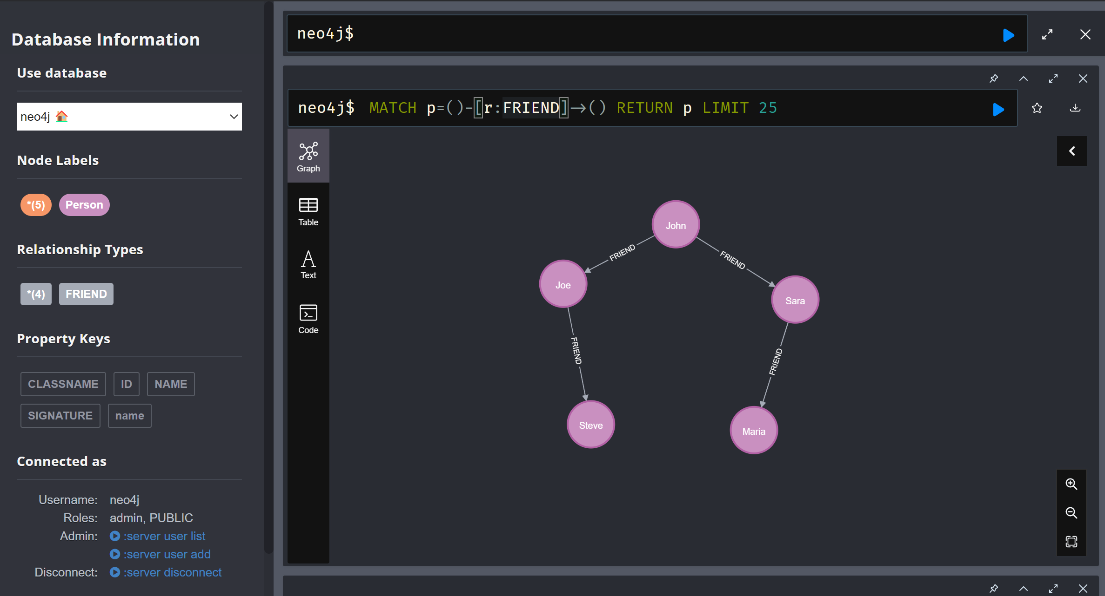Image resolution: width=1105 pixels, height=596 pixels.
Task: Select the Joe node
Action: [x=563, y=284]
